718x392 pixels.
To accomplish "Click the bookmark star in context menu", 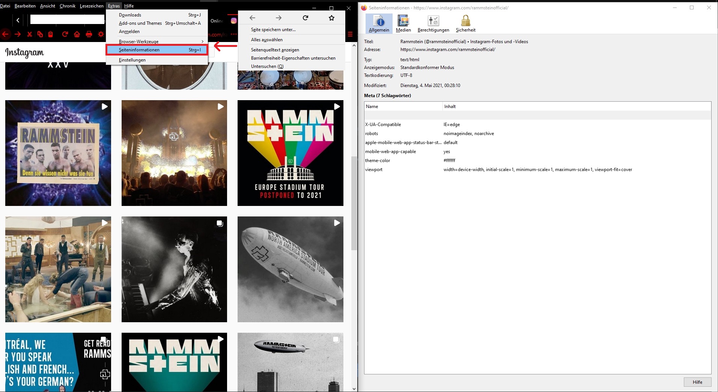I will pos(331,18).
